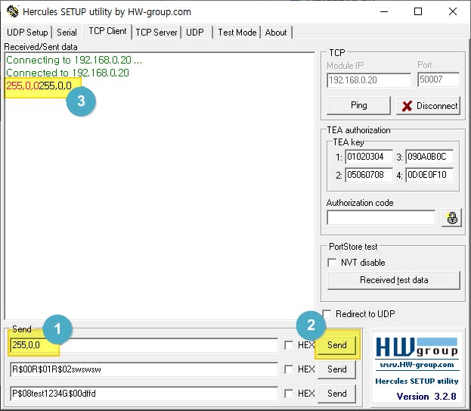Image resolution: width=471 pixels, height=411 pixels.
Task: Show the About tab
Action: pos(276,33)
